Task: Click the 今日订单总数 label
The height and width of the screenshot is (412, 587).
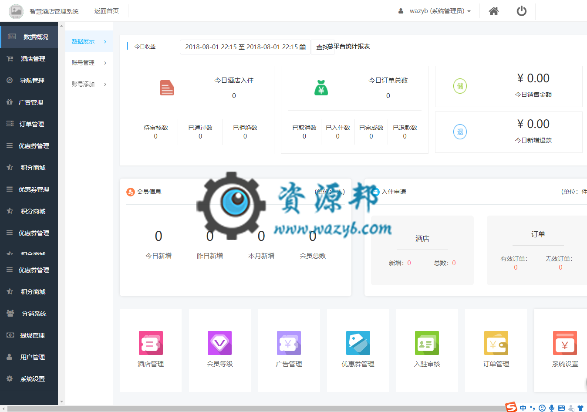Action: click(388, 80)
